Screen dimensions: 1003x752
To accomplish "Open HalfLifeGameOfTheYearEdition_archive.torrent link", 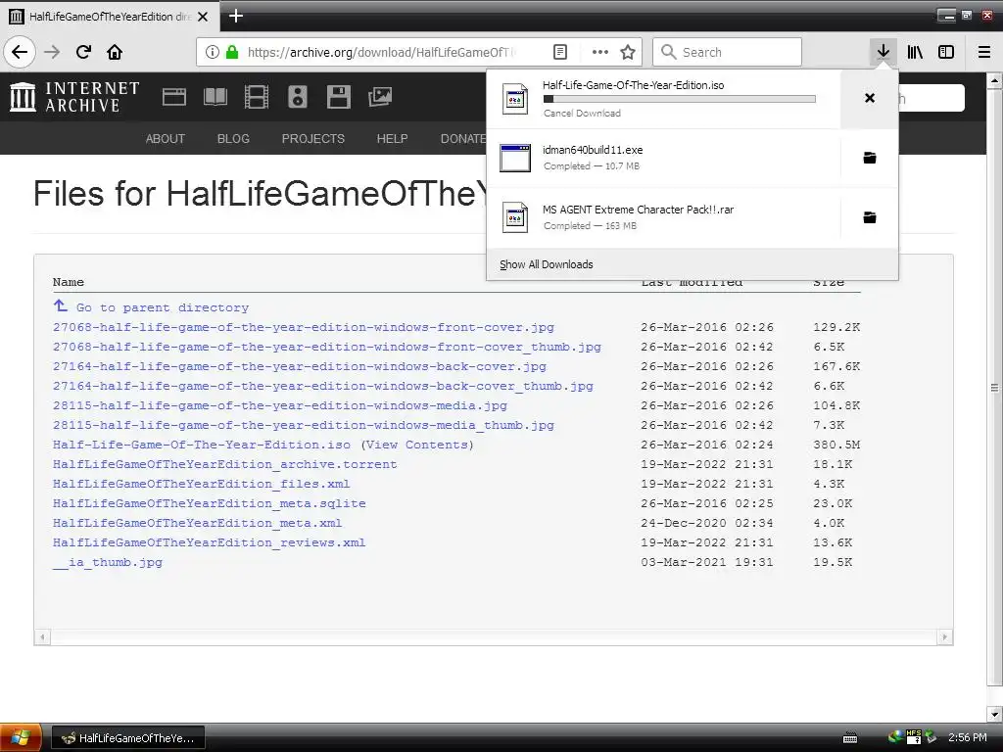I will point(225,464).
